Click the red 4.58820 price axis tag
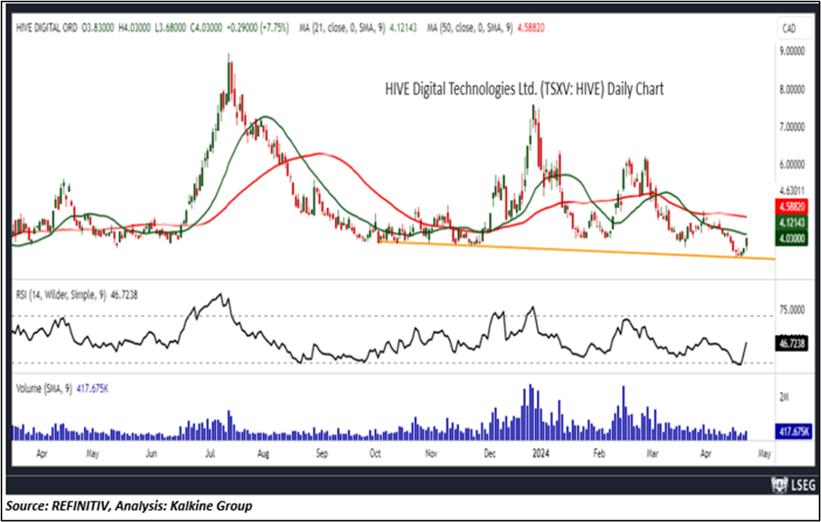 (x=791, y=205)
